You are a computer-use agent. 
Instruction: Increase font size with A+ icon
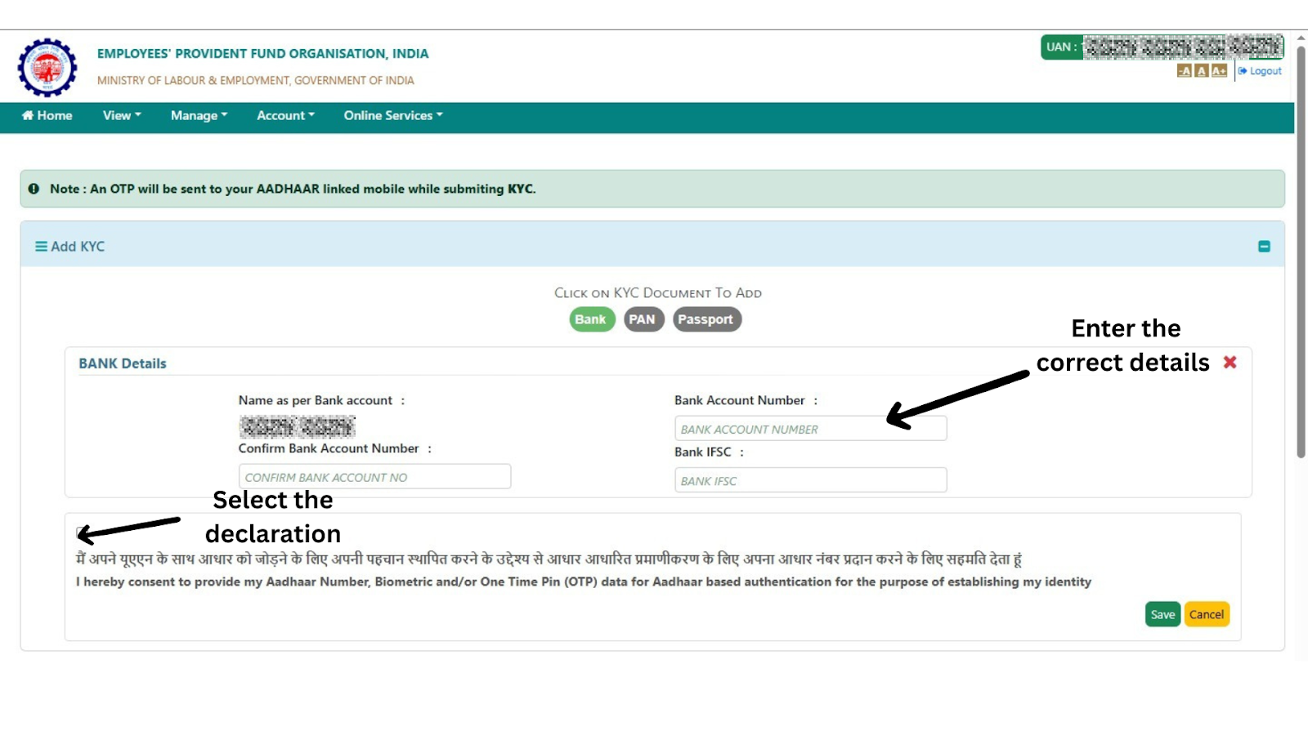click(x=1219, y=71)
